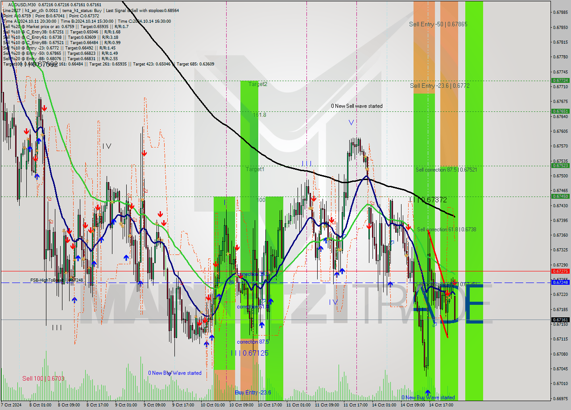Select the 'Target1' label on green bar

255,169
